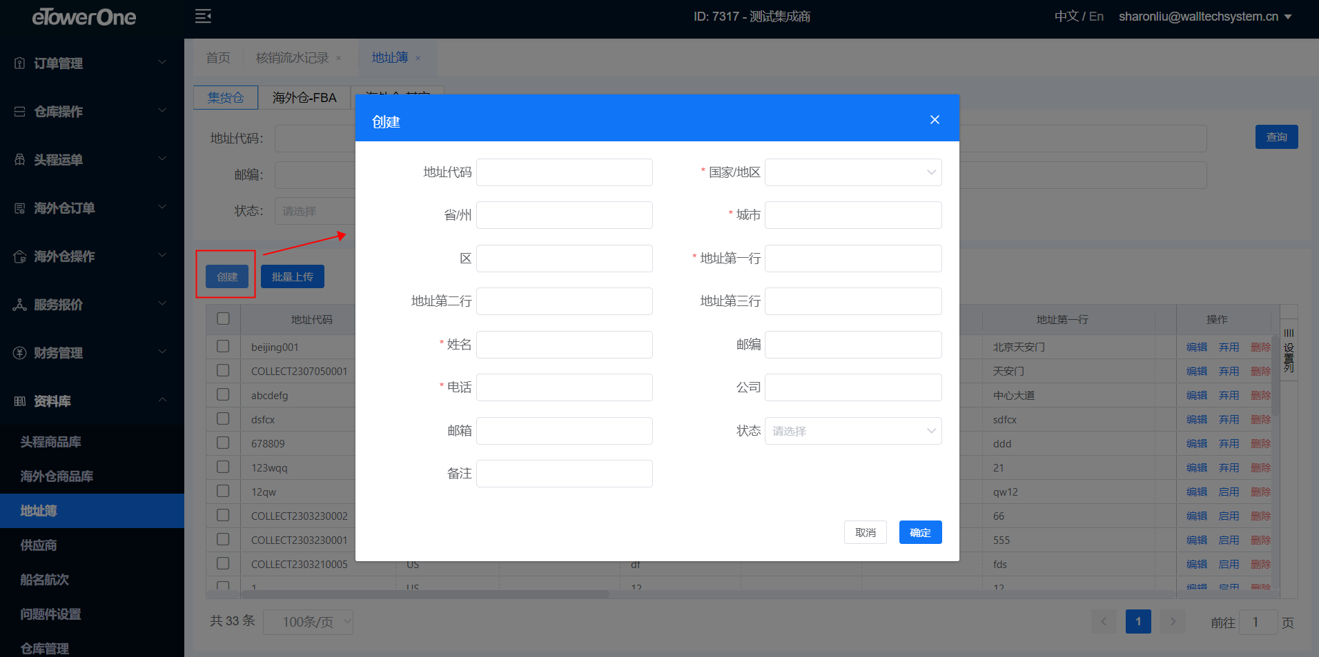Click the 服务报价 sidebar icon
The height and width of the screenshot is (657, 1319).
[20, 305]
